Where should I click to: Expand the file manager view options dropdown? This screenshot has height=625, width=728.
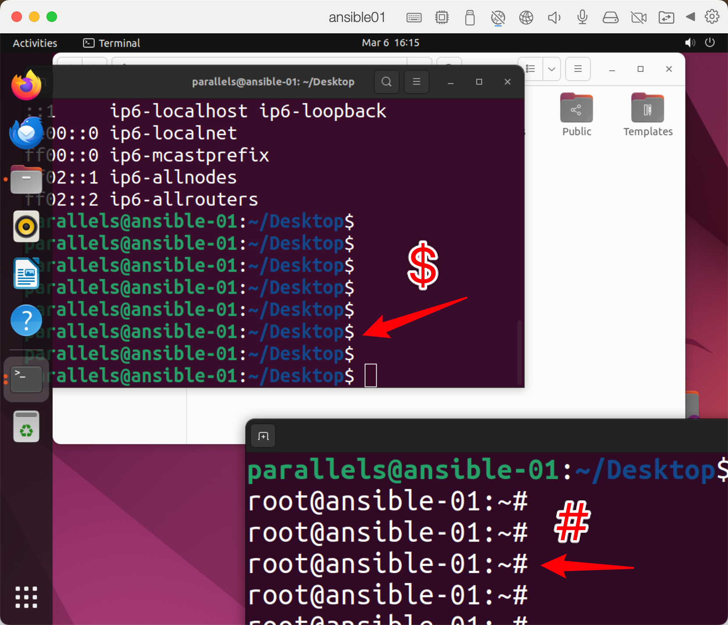552,69
